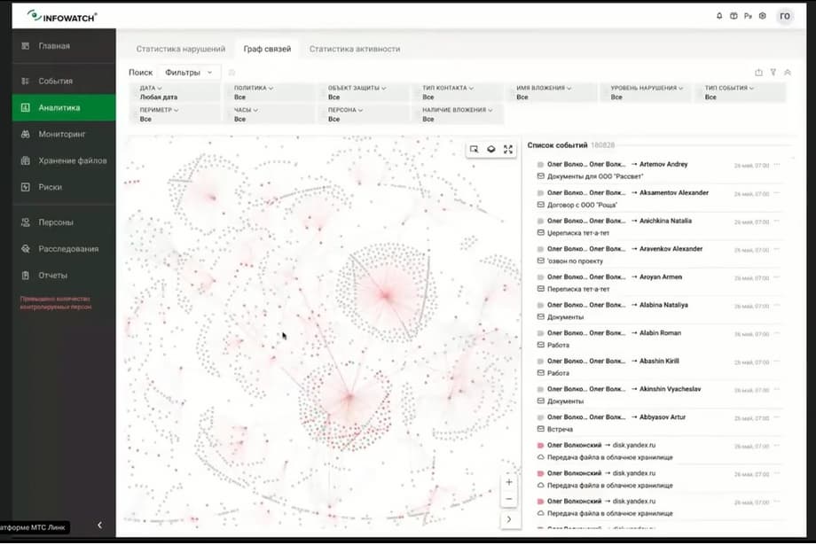The height and width of the screenshot is (545, 816).
Task: Open Отчеты in sidebar
Action: 64,276
